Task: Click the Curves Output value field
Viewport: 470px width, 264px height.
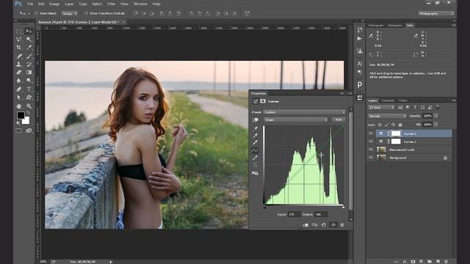Action: point(321,214)
